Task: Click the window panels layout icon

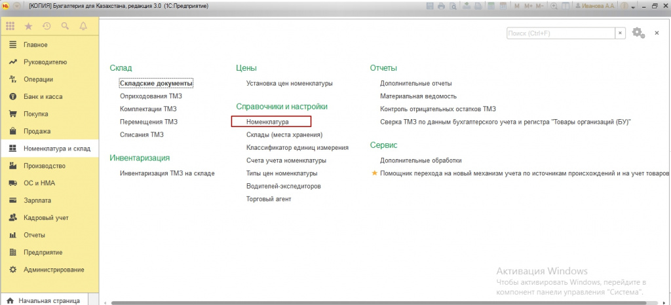Action: [566, 7]
